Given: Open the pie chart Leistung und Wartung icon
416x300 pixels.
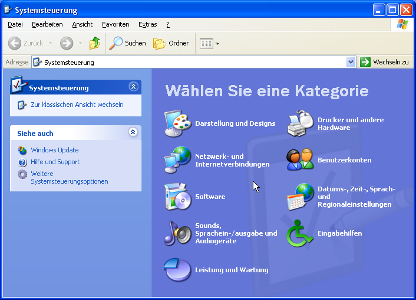Looking at the screenshot, I should [177, 270].
